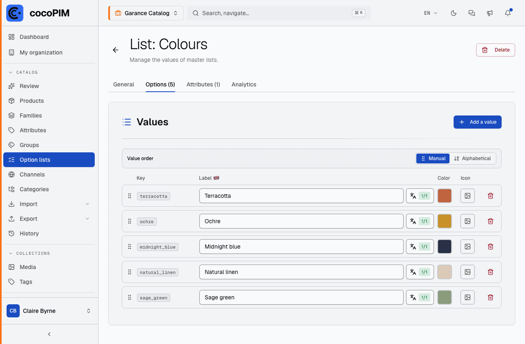Open the Claire Byrne user menu
The image size is (525, 344).
coord(49,311)
